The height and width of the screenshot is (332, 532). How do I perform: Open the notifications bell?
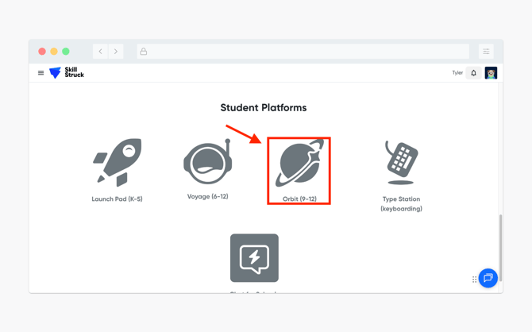(x=473, y=72)
